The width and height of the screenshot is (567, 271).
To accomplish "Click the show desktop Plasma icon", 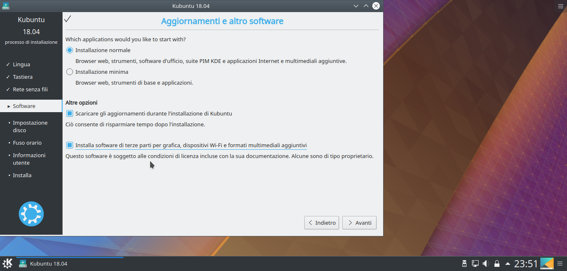I will click(x=547, y=263).
